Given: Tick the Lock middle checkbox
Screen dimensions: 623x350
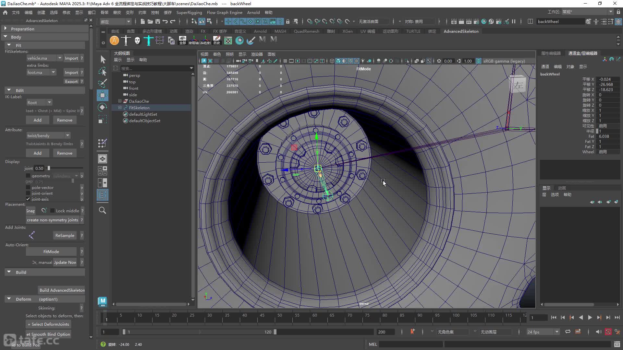Looking at the screenshot, I should click(x=53, y=211).
